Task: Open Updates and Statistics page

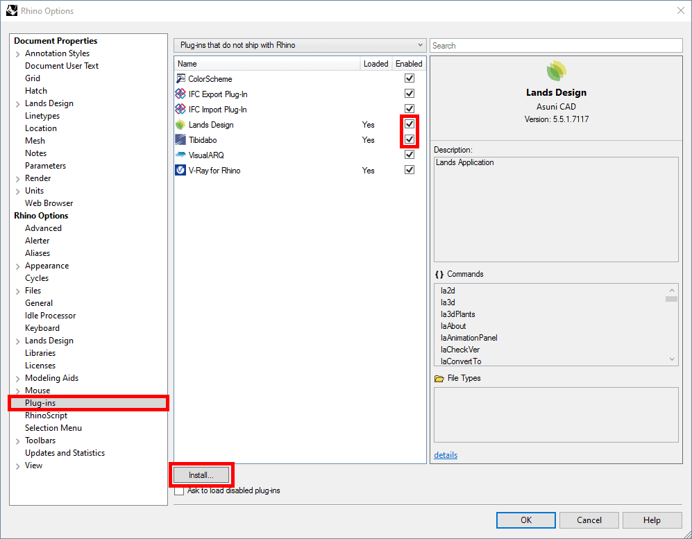Action: pos(65,453)
